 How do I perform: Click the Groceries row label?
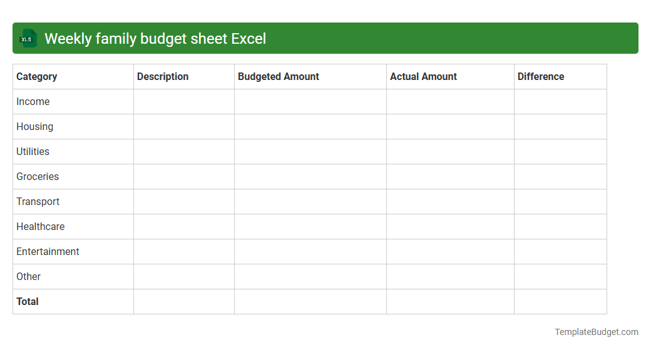(38, 177)
